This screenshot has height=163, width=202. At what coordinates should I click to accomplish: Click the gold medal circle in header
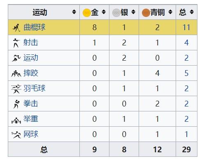pyautogui.click(x=87, y=13)
